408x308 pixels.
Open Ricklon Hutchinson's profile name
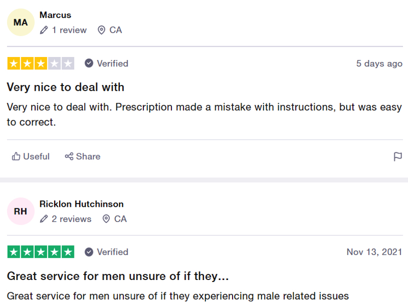82,204
